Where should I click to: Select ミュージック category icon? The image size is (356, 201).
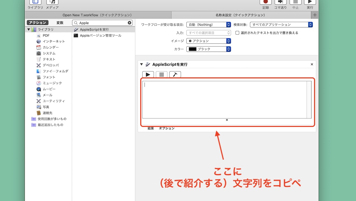tap(39, 83)
